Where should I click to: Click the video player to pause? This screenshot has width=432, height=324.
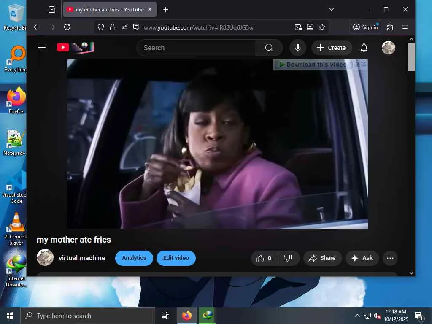click(x=217, y=144)
